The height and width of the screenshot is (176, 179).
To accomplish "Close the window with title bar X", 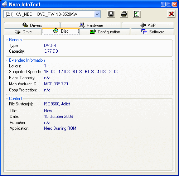I will click(x=175, y=4).
